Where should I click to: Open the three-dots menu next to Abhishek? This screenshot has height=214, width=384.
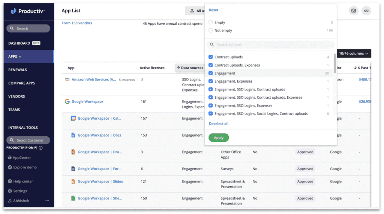tap(47, 201)
